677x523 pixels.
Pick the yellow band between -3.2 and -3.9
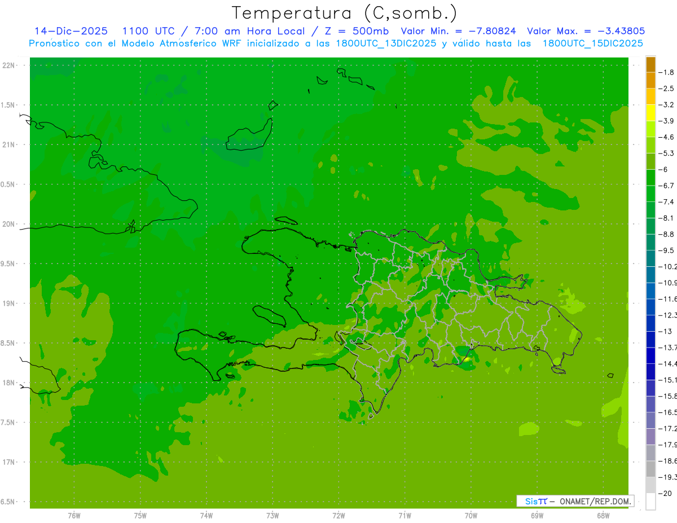(x=650, y=113)
